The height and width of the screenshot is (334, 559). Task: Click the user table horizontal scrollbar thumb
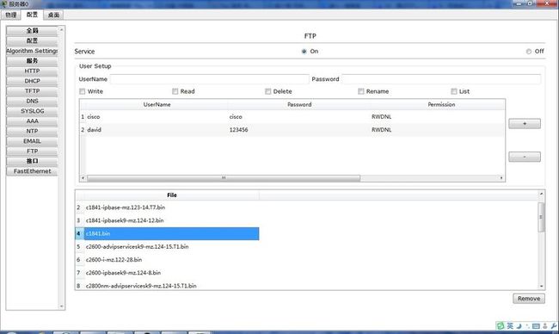pos(224,177)
